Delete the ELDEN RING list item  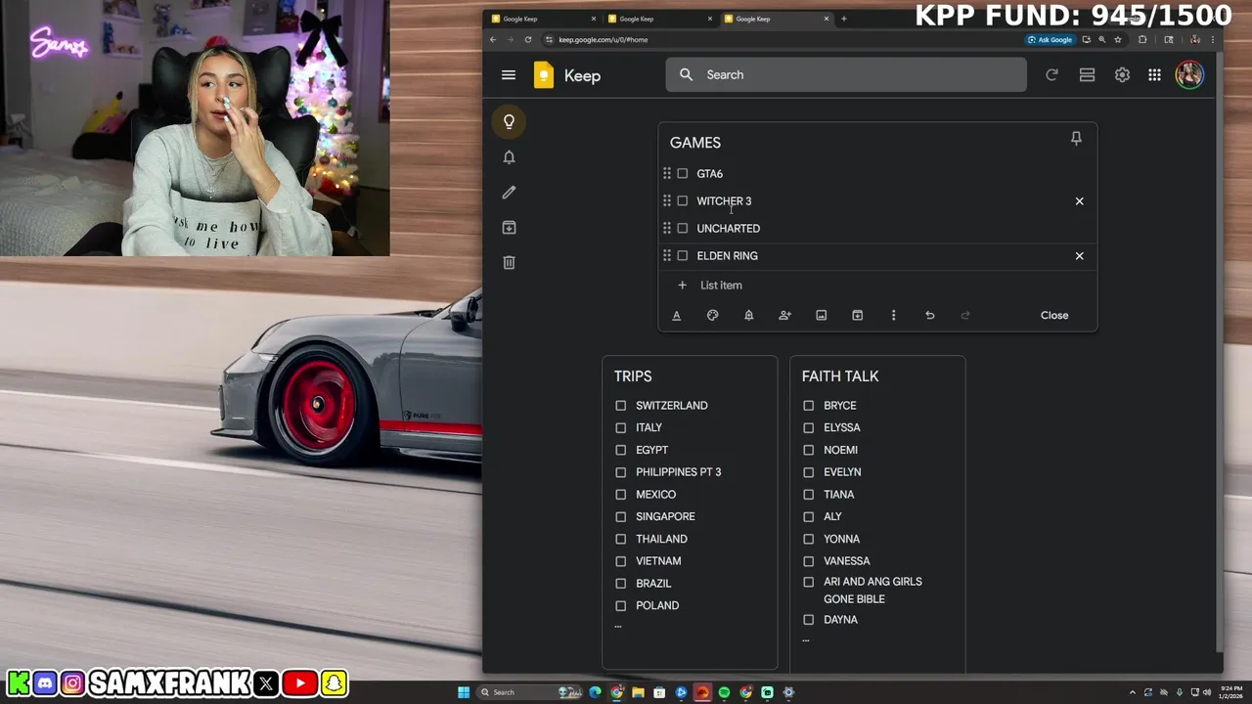(x=1079, y=256)
